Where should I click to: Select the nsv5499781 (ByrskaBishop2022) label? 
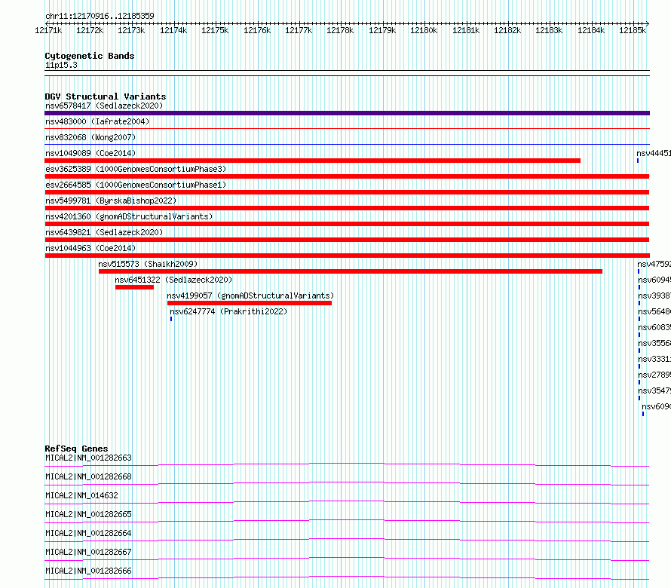pyautogui.click(x=111, y=201)
